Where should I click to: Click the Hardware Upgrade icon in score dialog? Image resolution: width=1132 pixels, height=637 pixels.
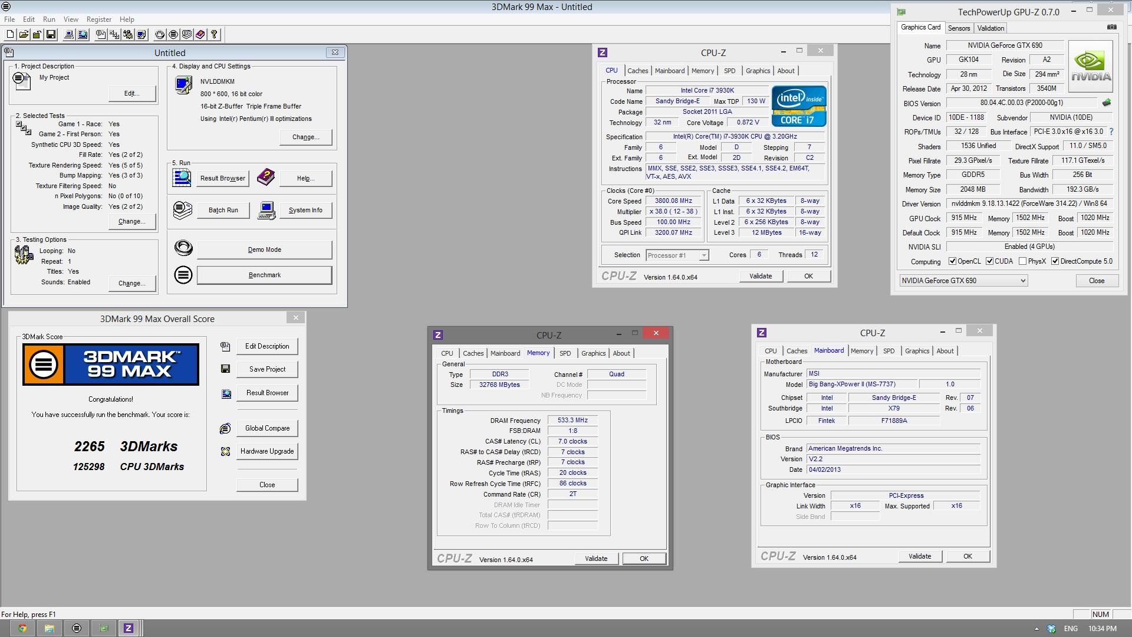tap(225, 451)
